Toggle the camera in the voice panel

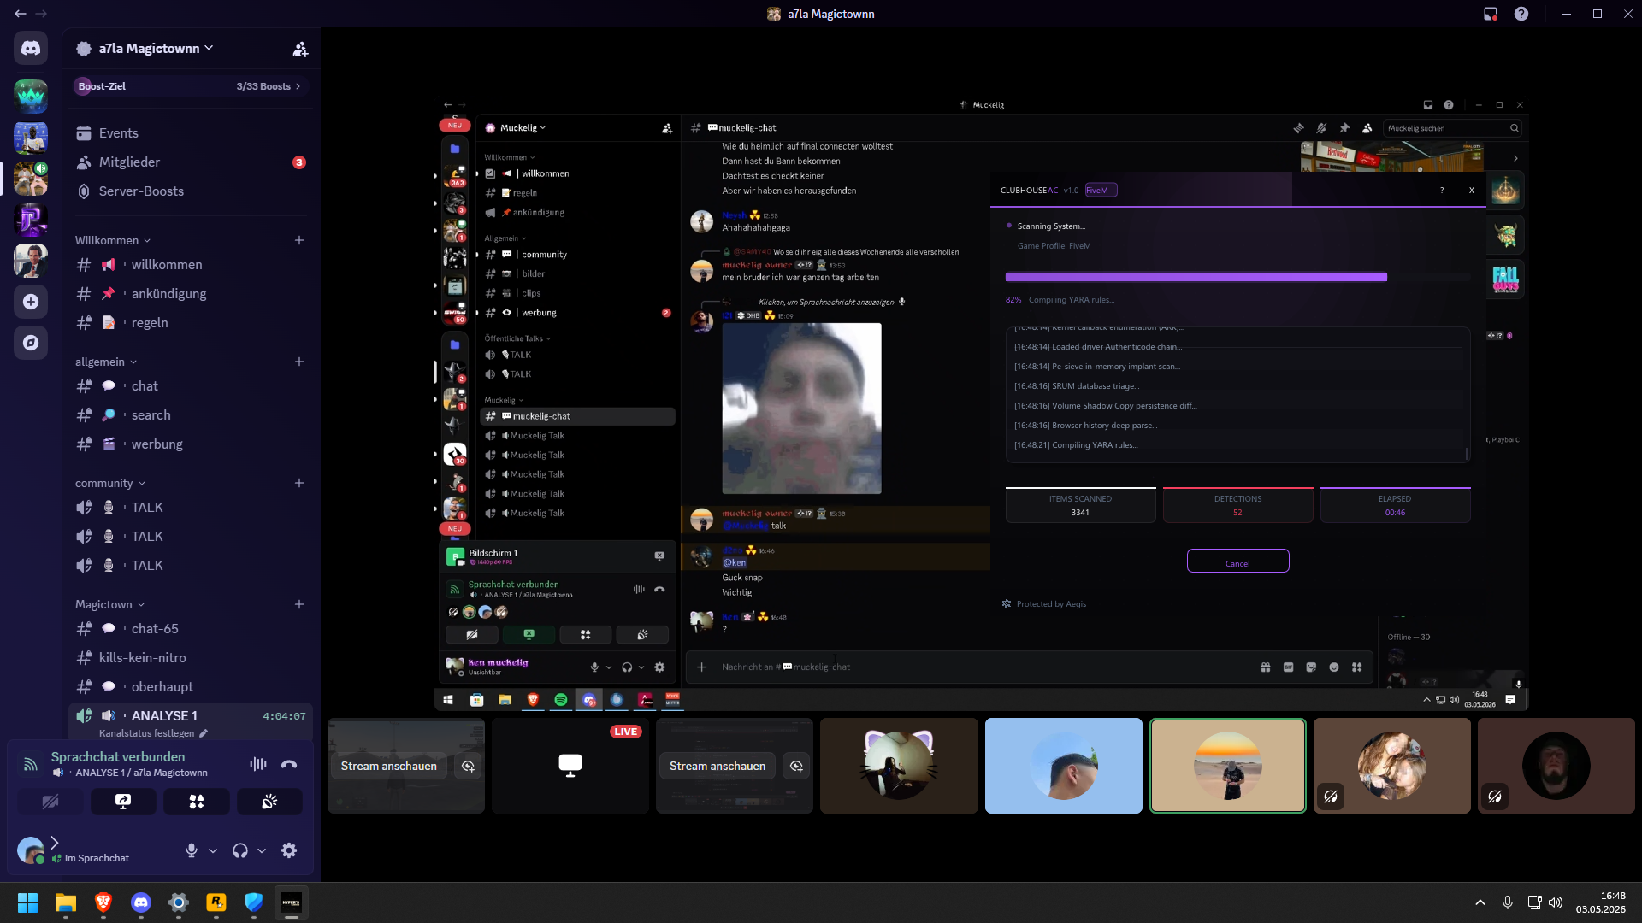click(50, 802)
